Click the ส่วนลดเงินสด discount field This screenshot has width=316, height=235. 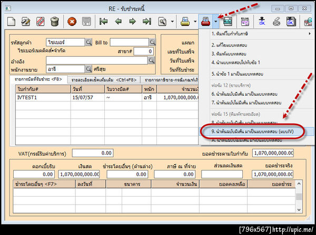pyautogui.click(x=222, y=174)
